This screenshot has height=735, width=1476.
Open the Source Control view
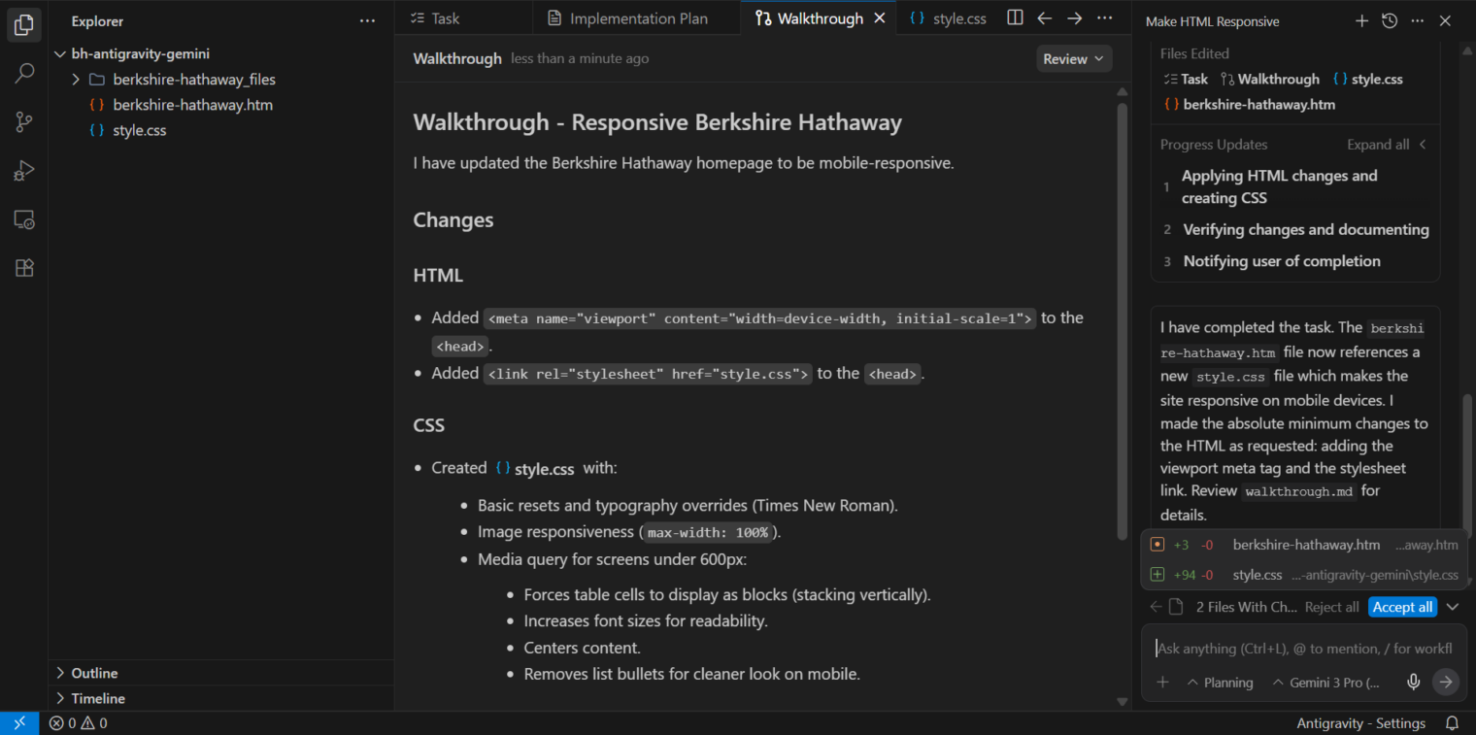24,122
